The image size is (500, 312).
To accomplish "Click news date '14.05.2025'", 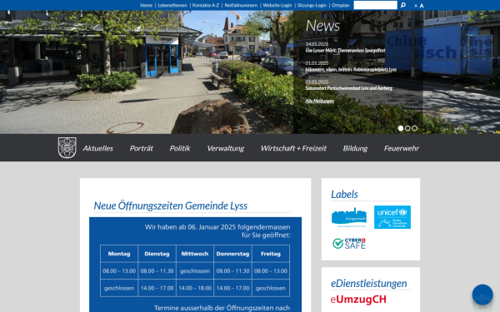I will [x=317, y=44].
